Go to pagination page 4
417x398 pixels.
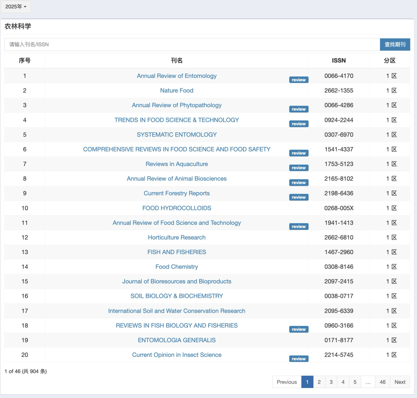point(343,382)
